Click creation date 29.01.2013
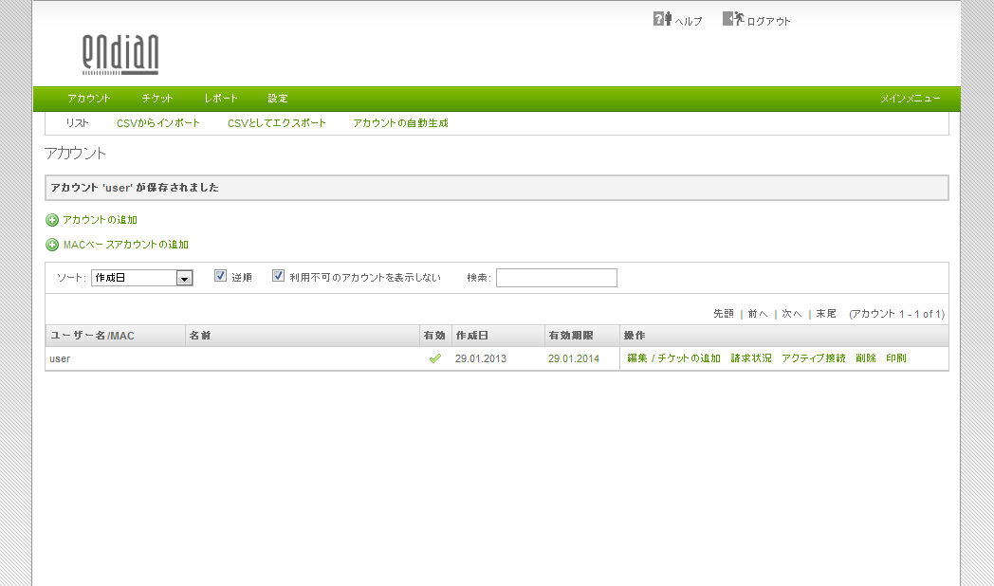Screen dimensions: 994x586 tap(481, 358)
